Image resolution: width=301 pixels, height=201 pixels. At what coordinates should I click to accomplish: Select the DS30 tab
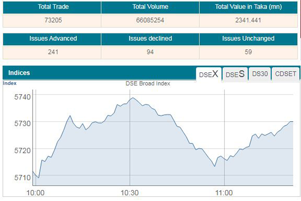pyautogui.click(x=260, y=74)
